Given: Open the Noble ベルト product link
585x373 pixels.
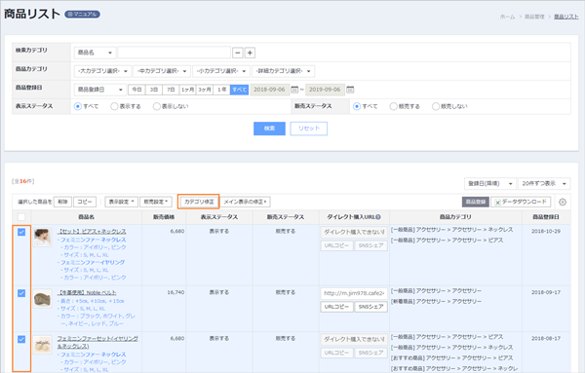Looking at the screenshot, I should [x=87, y=293].
